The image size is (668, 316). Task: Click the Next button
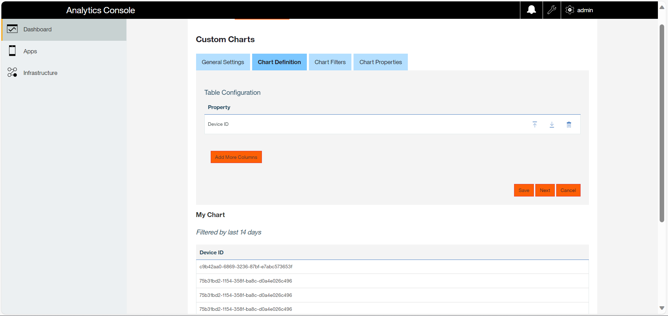(x=545, y=190)
